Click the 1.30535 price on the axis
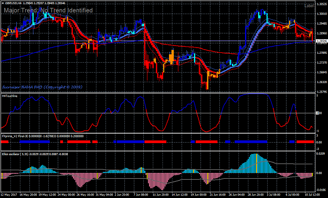Image resolution: width=328 pixels, height=198 pixels. [x=322, y=4]
